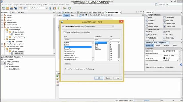
Task: Click the Redo toolbar icon
Action: (25, 8)
